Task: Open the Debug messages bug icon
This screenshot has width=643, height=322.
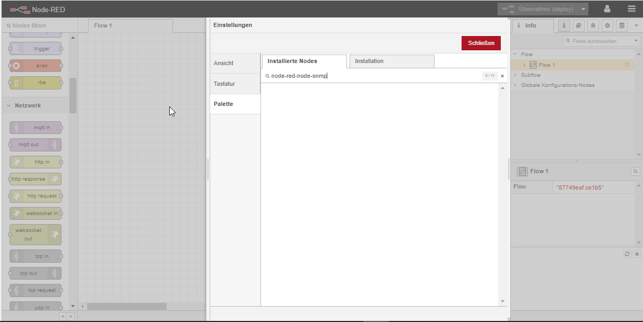Action: 593,25
